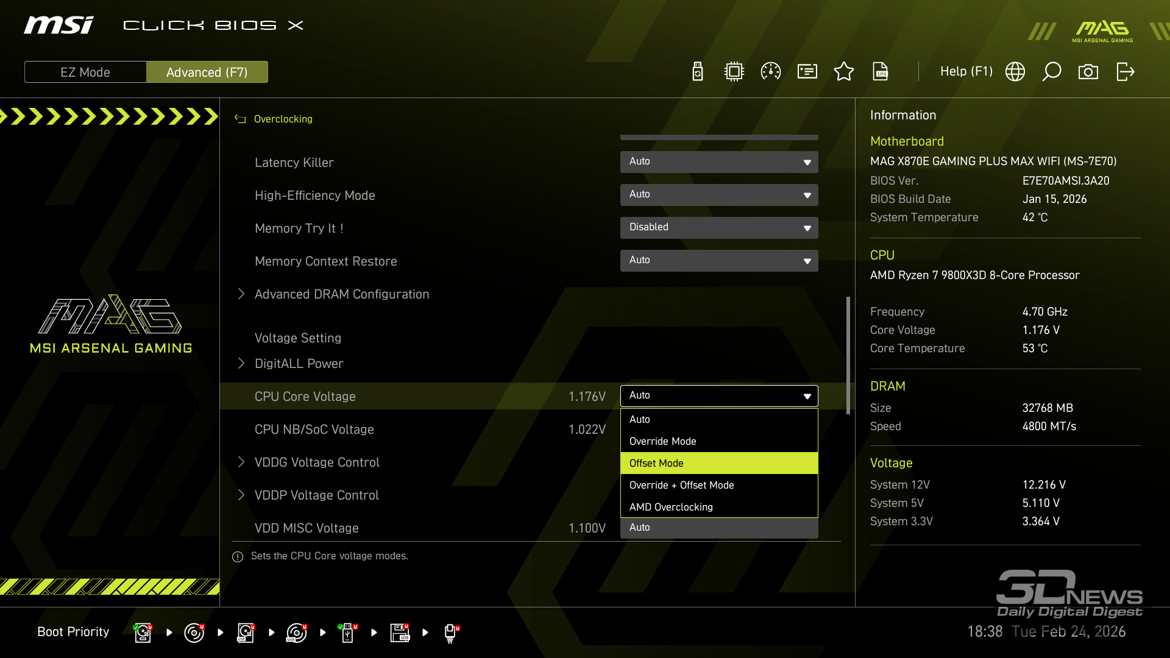The image size is (1170, 658).
Task: Open Memory Try It ! dropdown
Action: (x=719, y=228)
